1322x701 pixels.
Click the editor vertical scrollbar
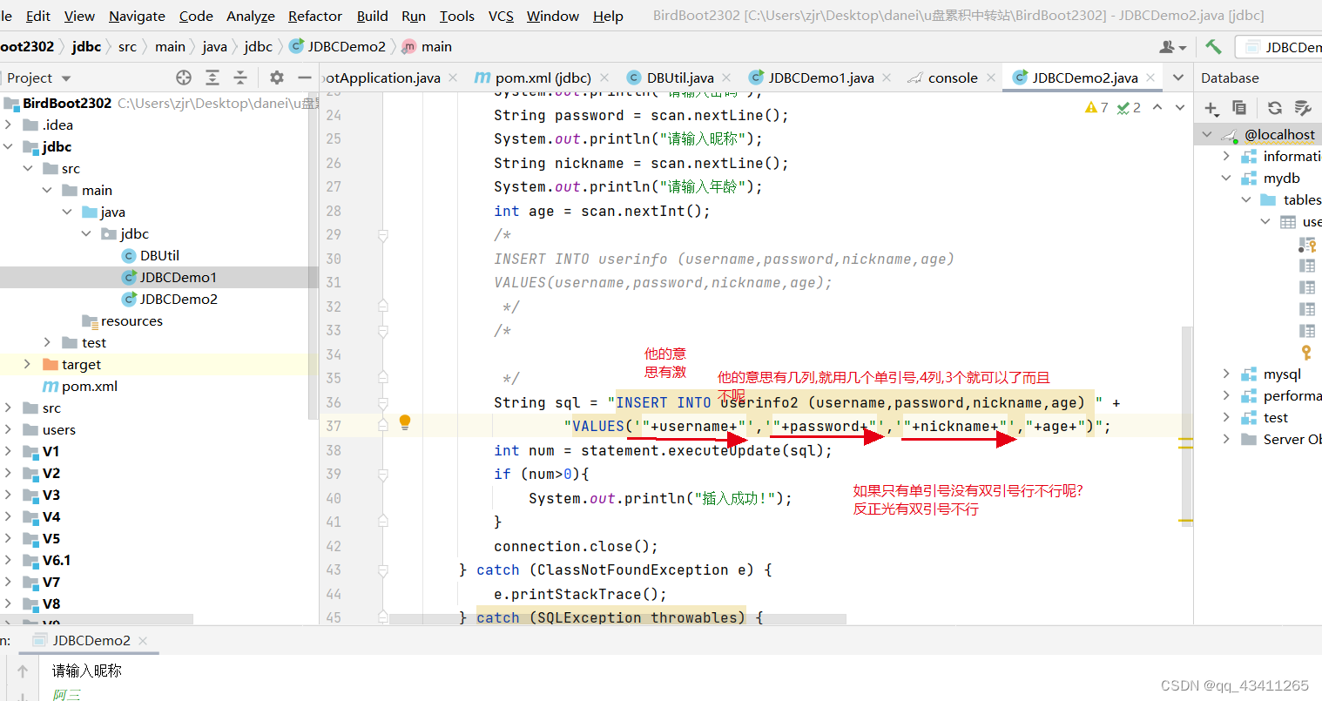(1186, 427)
